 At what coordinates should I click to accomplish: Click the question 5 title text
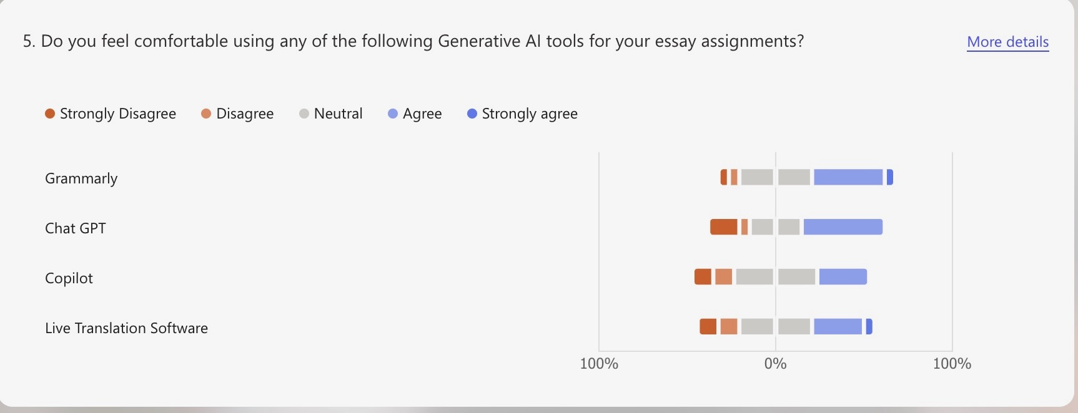[x=413, y=41]
